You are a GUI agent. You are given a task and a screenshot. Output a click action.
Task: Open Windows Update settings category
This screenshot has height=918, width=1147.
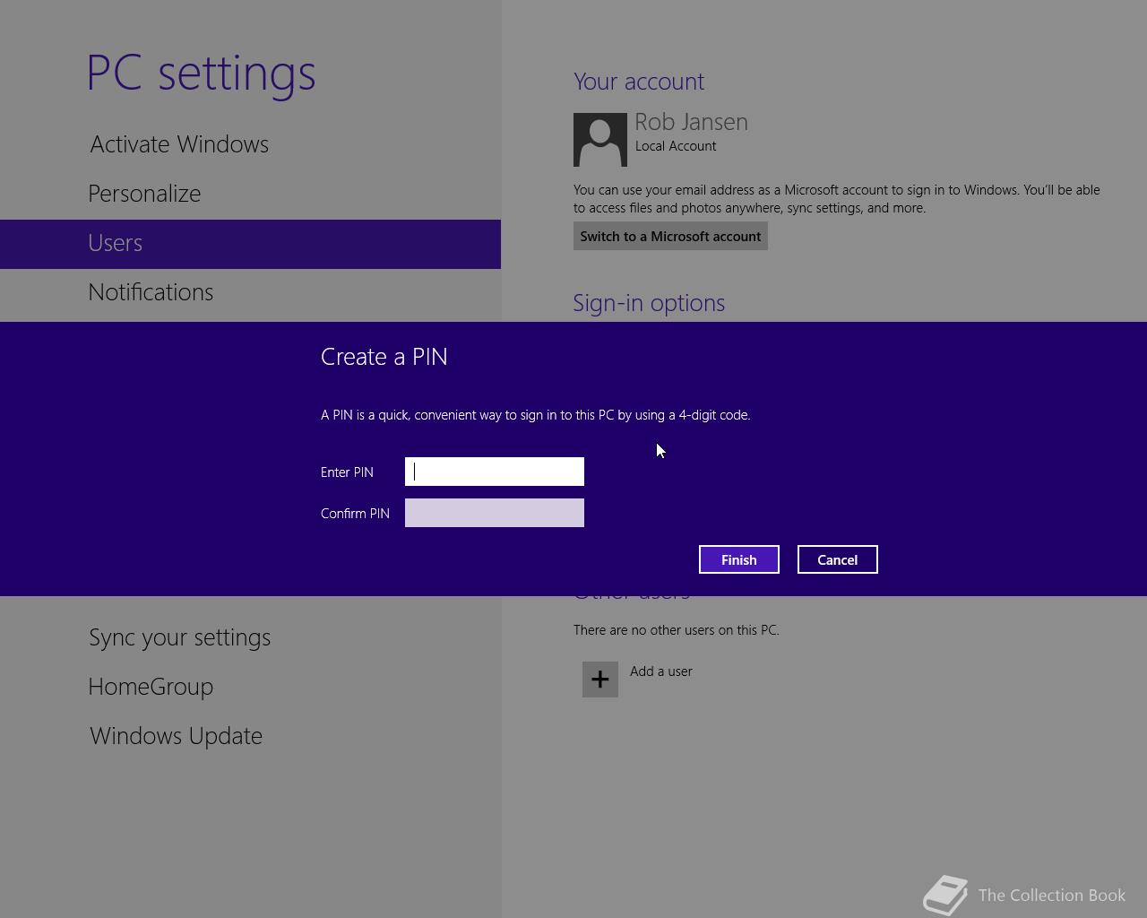[x=176, y=736]
